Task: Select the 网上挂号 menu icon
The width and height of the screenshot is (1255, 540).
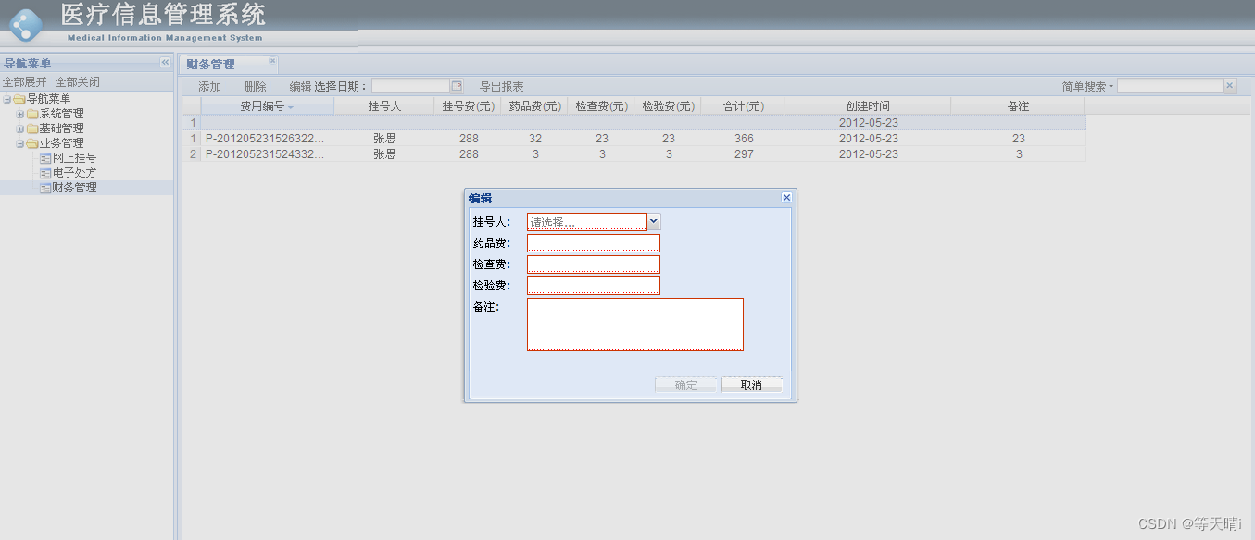Action: click(x=44, y=157)
